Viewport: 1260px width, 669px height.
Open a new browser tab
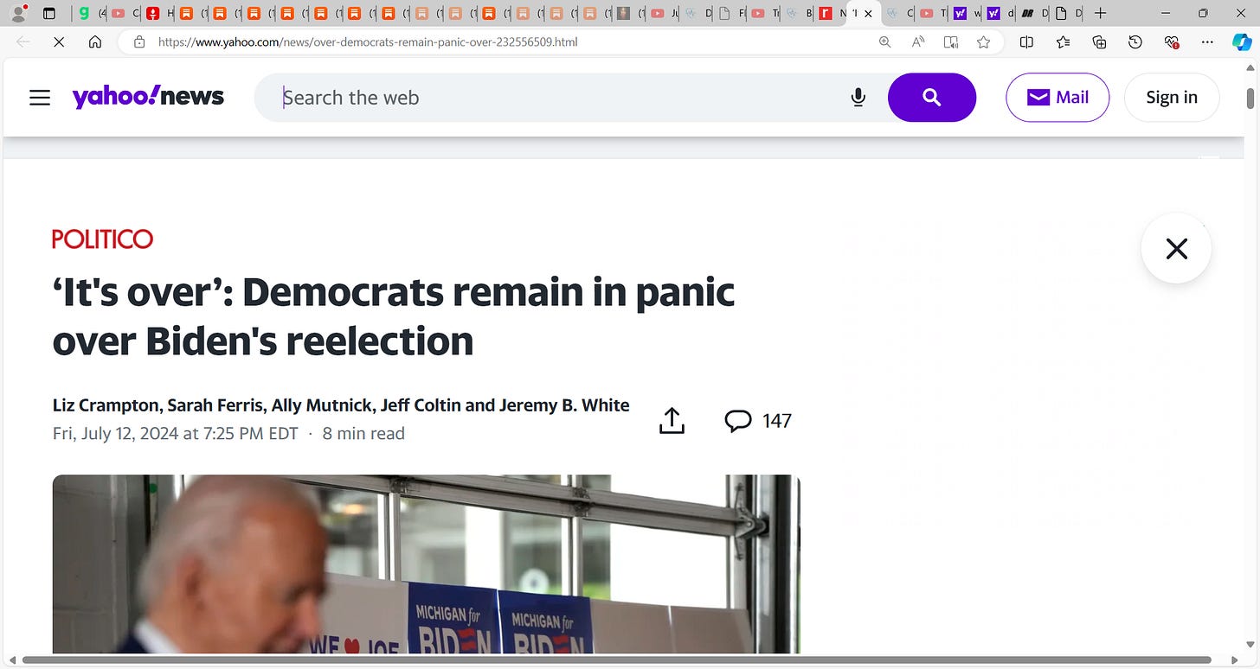[1100, 13]
